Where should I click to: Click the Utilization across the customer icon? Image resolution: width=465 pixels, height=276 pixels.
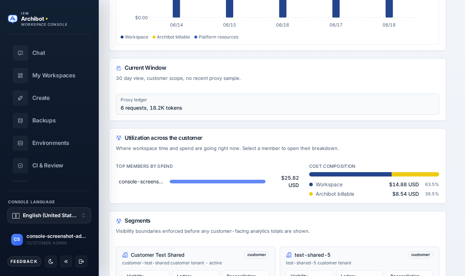click(118, 138)
